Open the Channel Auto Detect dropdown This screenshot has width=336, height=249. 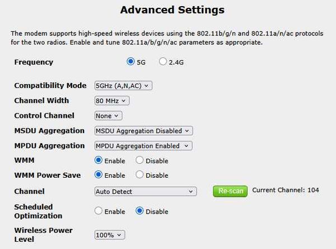146,191
